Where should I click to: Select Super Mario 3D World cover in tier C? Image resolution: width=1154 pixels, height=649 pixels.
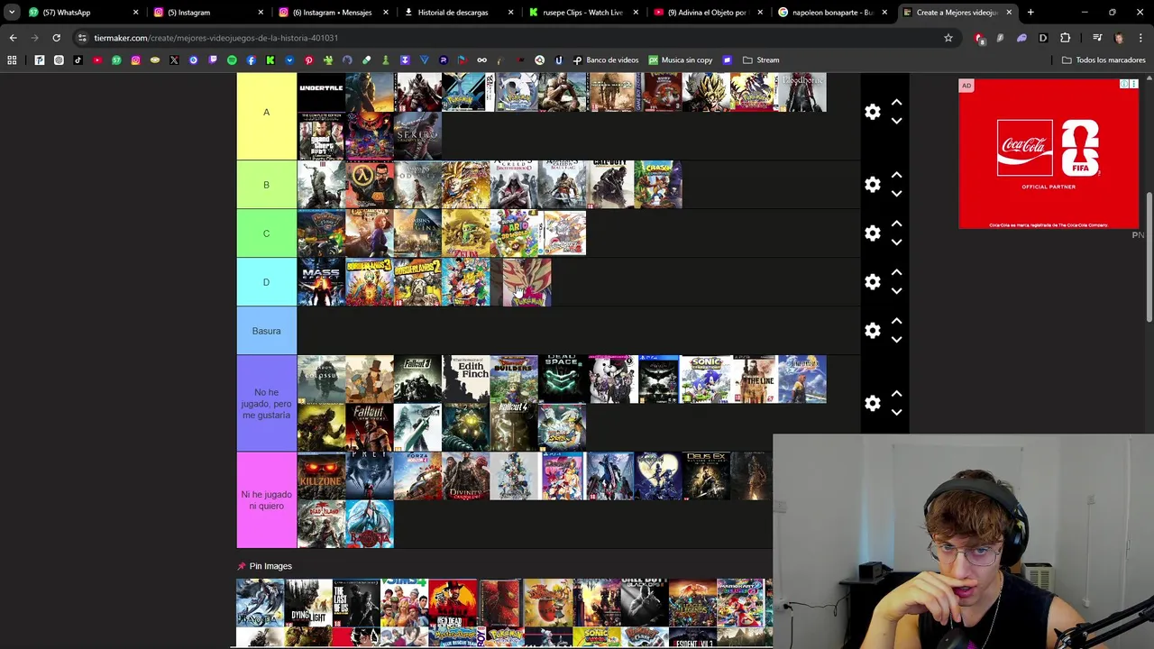(x=514, y=233)
